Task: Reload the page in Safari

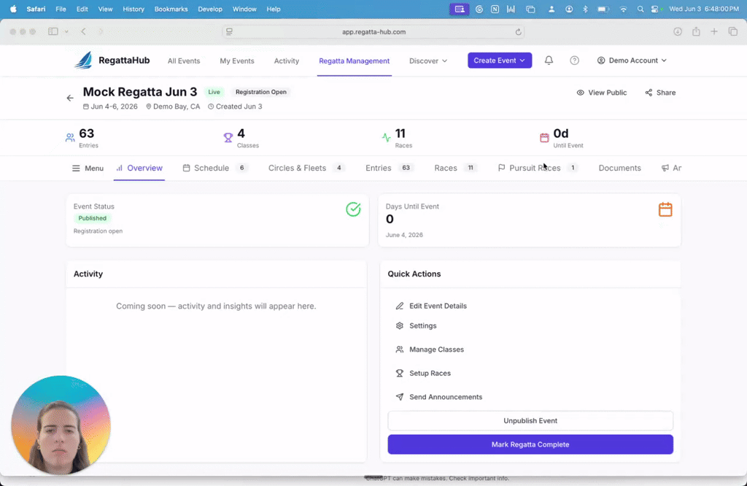Action: (x=519, y=32)
